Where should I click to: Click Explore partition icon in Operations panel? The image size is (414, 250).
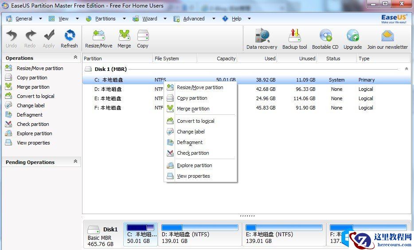tap(8, 133)
